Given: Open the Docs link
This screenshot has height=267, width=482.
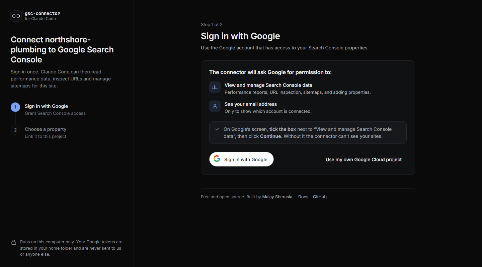Looking at the screenshot, I should [303, 197].
